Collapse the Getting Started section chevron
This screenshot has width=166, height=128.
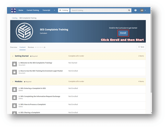coord(13,56)
